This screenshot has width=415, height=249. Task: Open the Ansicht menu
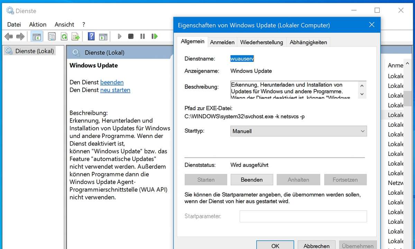[x=64, y=25]
